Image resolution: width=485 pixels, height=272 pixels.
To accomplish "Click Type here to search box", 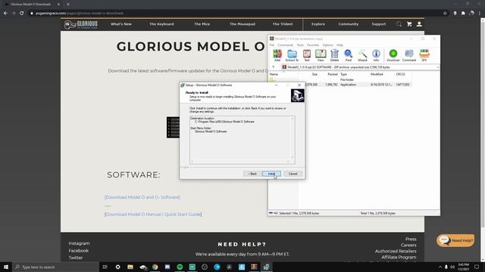I will coord(55,267).
